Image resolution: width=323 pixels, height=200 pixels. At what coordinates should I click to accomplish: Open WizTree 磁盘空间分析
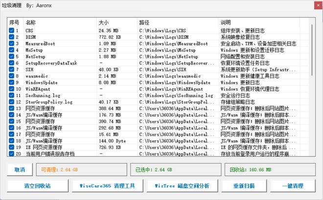182,186
